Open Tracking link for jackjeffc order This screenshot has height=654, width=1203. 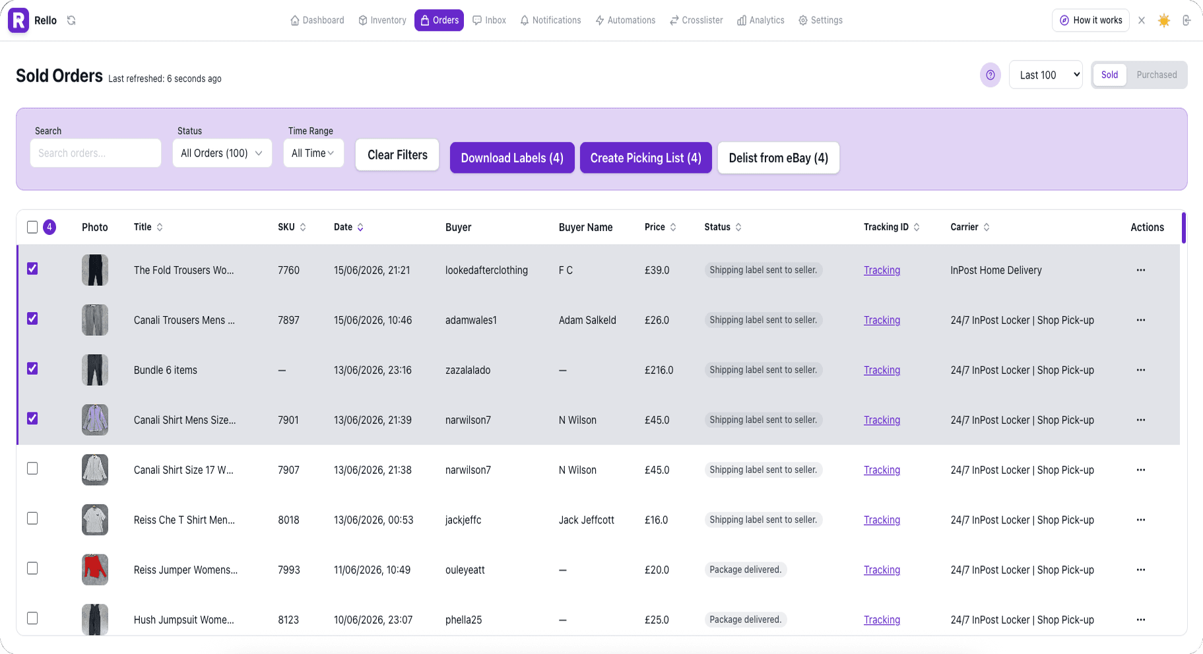882,520
